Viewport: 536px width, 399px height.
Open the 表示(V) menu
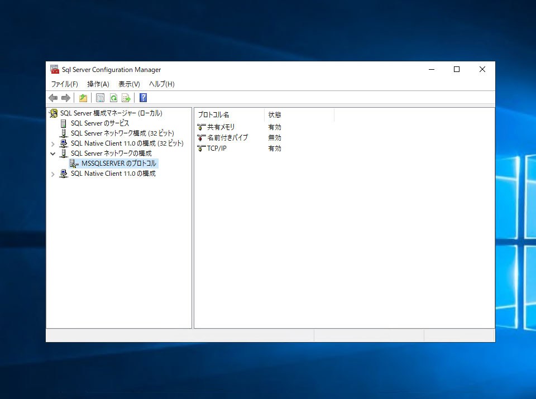[129, 84]
